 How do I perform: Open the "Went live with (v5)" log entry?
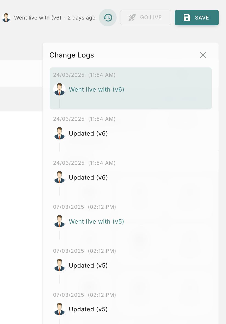click(x=97, y=222)
